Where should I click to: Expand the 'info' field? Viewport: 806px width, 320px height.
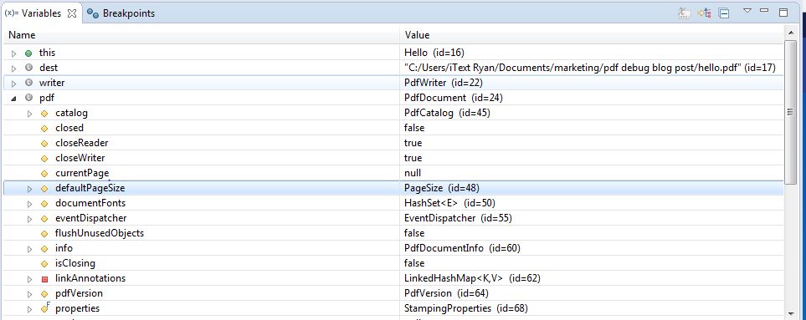tap(30, 249)
